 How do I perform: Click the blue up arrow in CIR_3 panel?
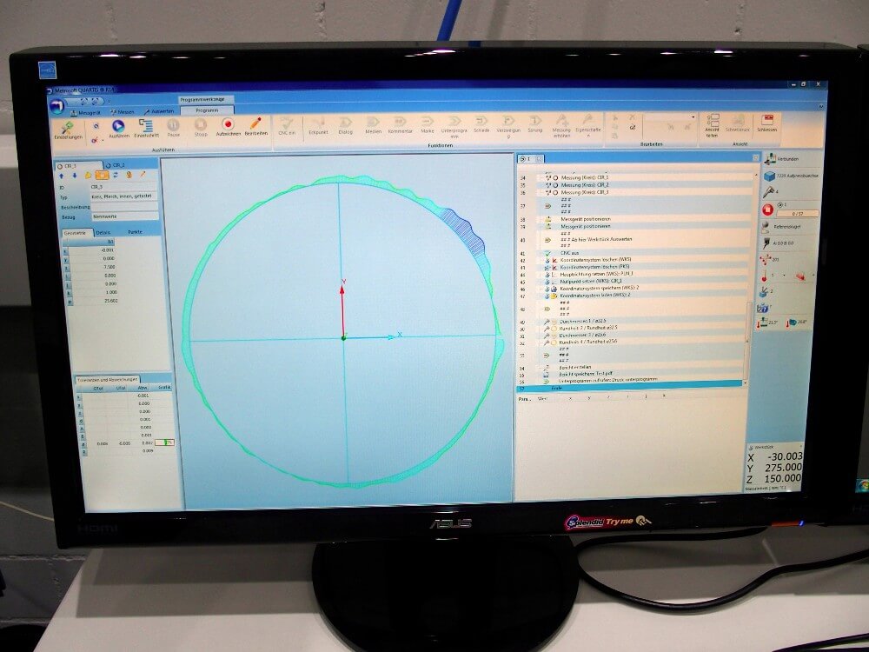point(62,175)
